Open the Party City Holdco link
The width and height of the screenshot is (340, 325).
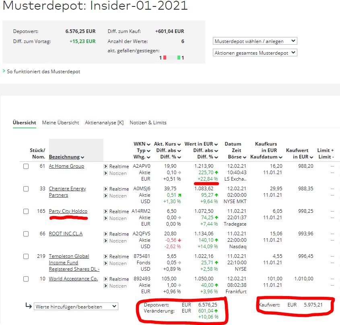(68, 211)
